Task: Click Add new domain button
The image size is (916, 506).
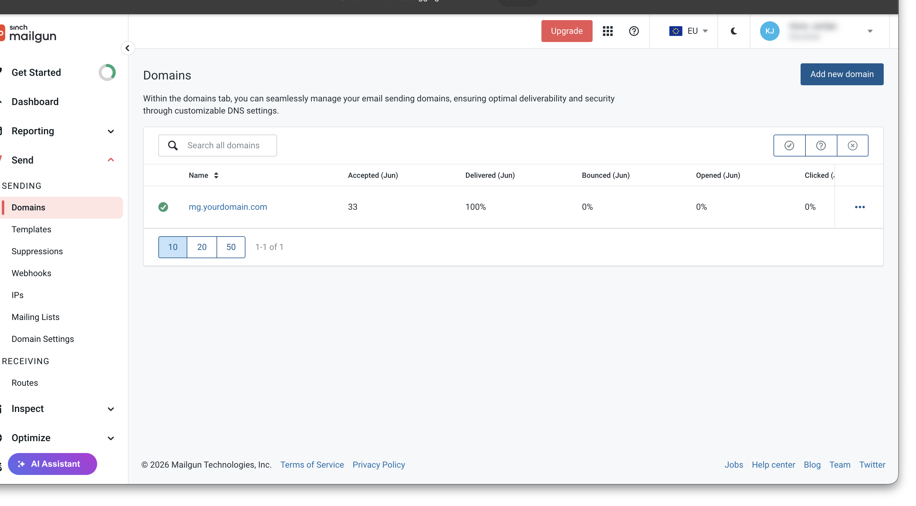Action: pos(842,74)
